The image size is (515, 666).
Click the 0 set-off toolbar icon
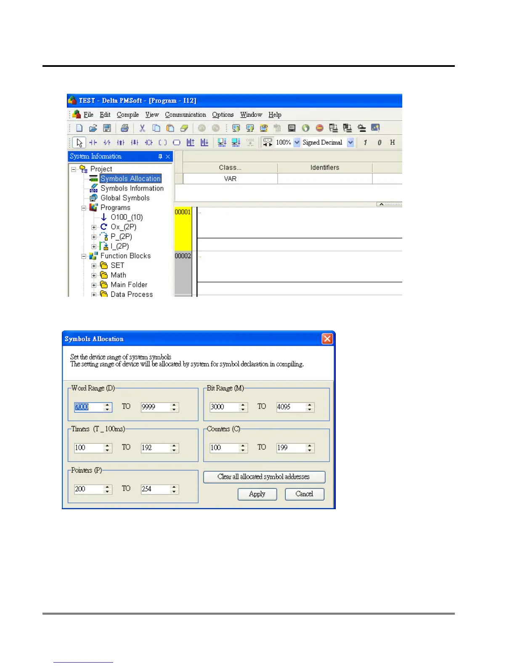[x=380, y=143]
